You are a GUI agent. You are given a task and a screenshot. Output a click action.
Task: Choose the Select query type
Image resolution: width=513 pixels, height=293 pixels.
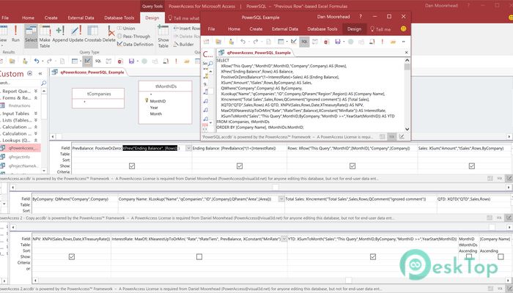(x=31, y=34)
